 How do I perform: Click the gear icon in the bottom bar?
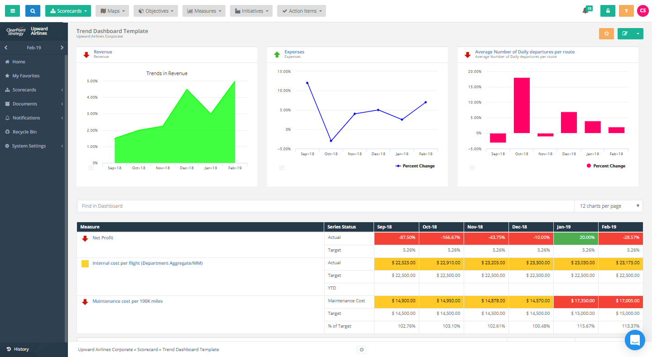coord(361,349)
